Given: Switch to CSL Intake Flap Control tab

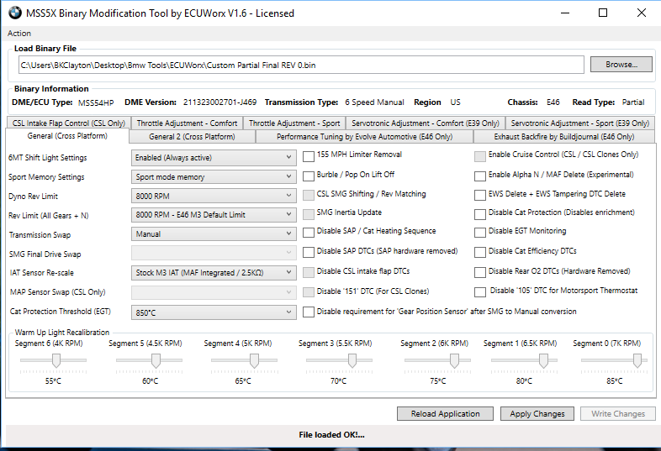Looking at the screenshot, I should click(69, 123).
